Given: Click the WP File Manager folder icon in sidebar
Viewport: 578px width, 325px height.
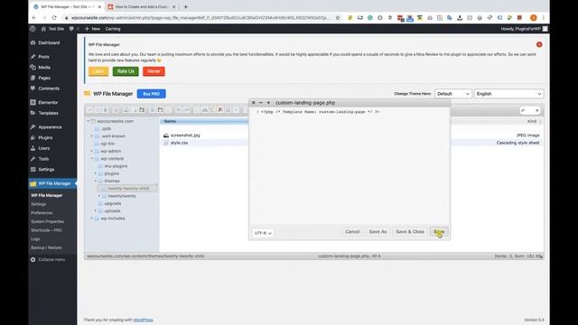Looking at the screenshot, I should tap(33, 183).
